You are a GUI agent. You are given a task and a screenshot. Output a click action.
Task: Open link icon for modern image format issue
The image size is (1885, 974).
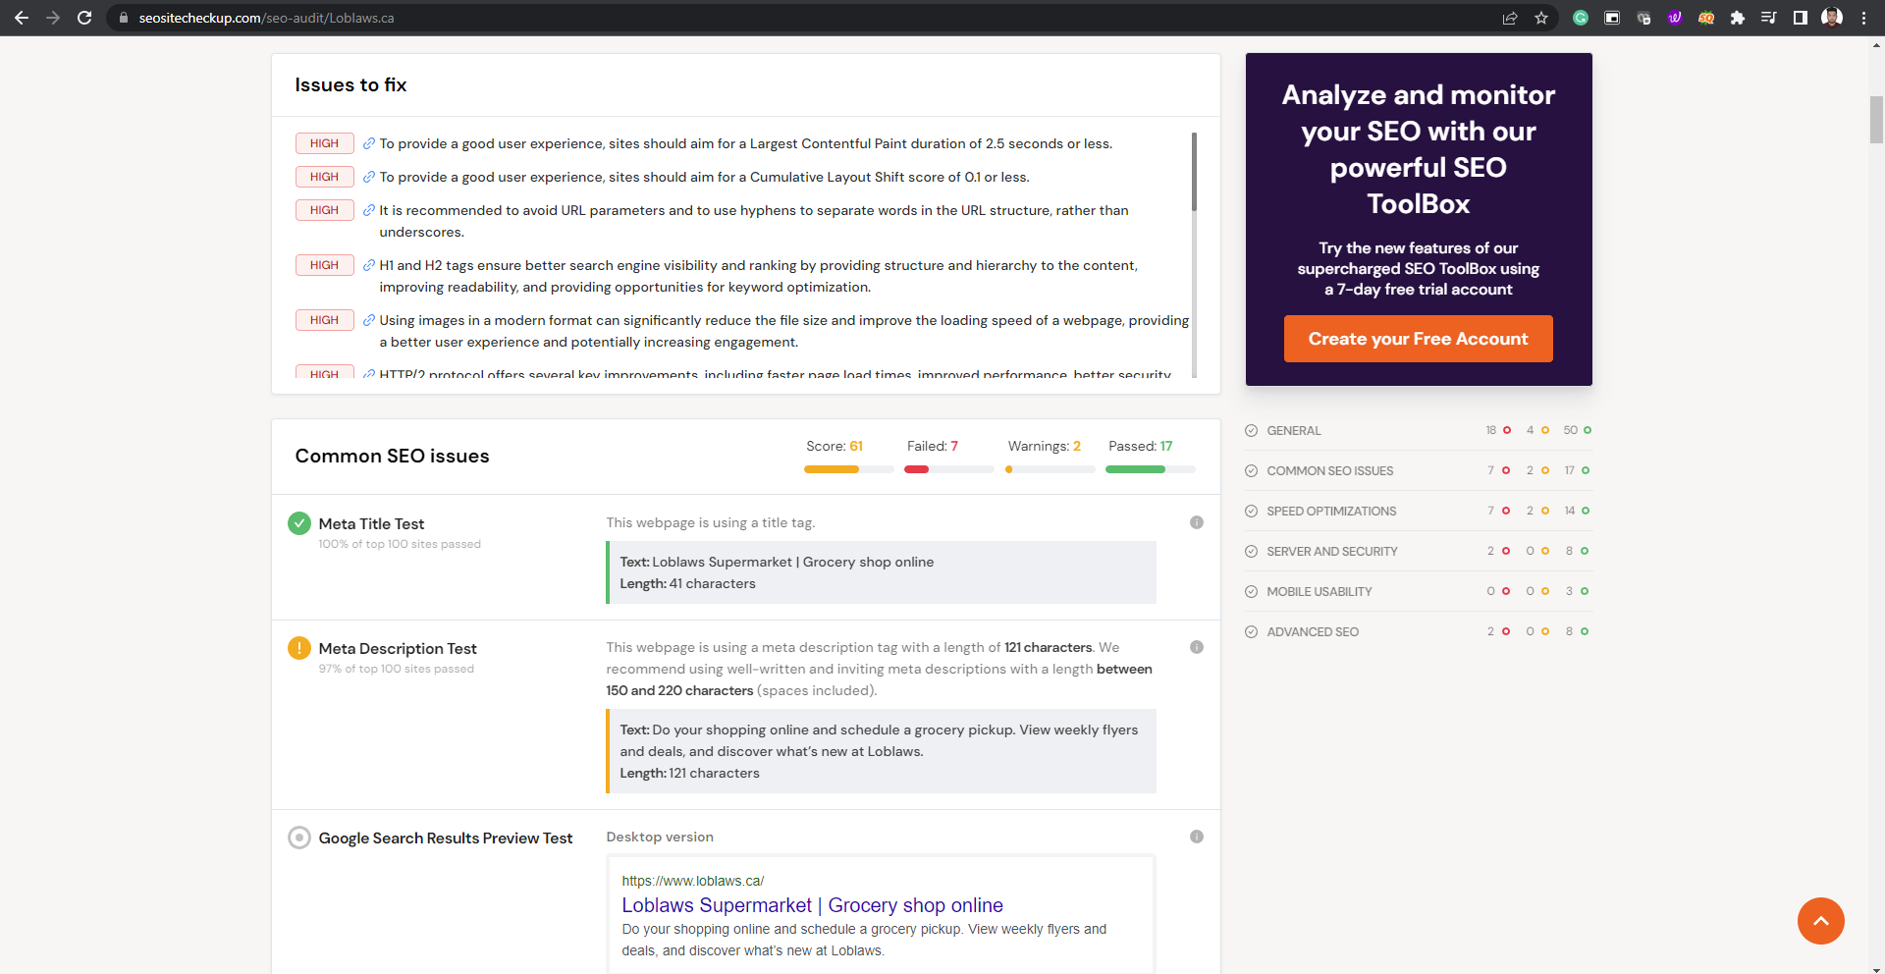(x=369, y=320)
